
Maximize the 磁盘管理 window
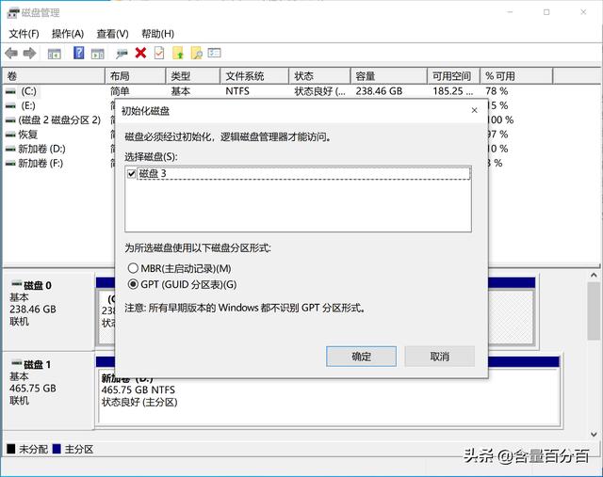coord(546,12)
